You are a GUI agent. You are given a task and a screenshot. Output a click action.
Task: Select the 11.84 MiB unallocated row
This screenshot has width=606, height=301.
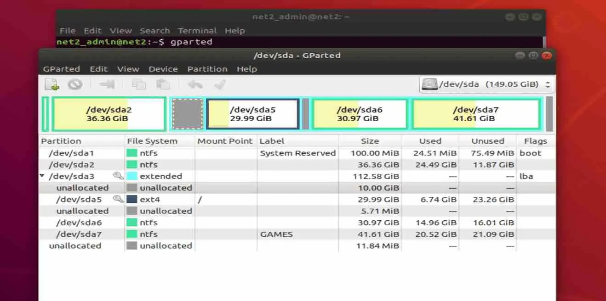297,245
